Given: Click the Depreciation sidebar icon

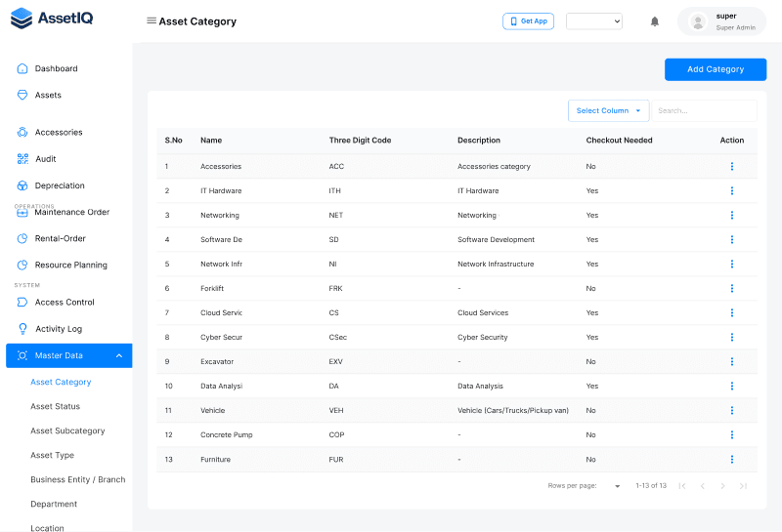Looking at the screenshot, I should point(22,185).
